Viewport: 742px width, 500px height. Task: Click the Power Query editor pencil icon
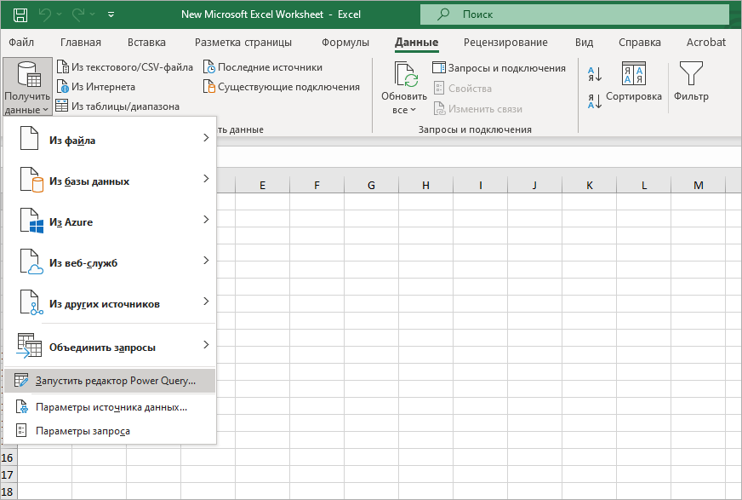coord(21,380)
